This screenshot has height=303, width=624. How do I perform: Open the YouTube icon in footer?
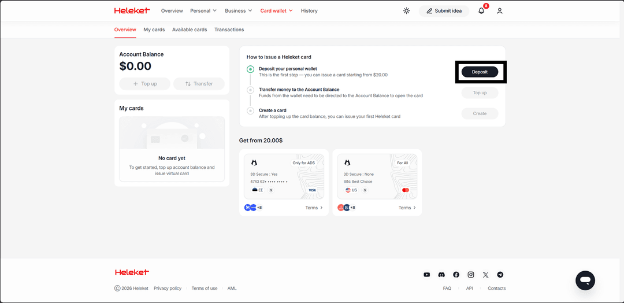[427, 275]
